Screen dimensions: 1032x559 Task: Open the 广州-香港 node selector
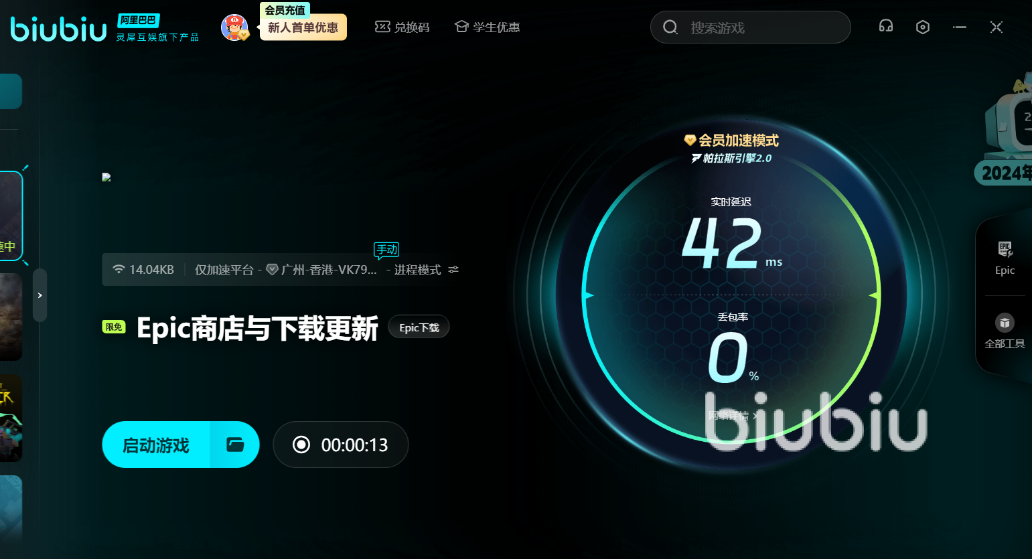[x=323, y=270]
